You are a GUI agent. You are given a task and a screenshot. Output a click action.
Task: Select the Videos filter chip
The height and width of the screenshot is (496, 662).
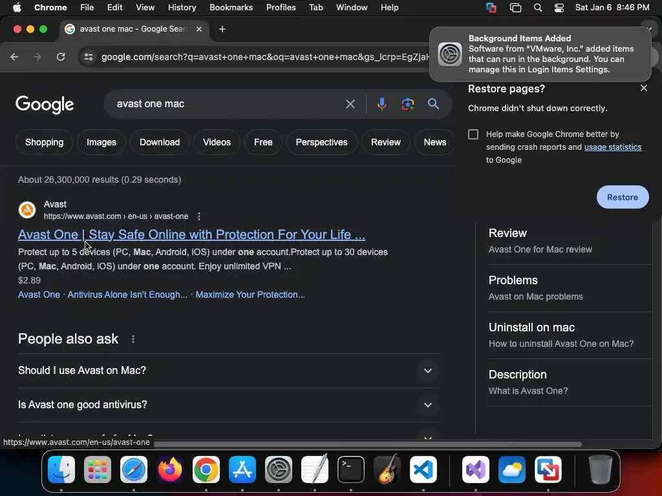click(x=217, y=142)
